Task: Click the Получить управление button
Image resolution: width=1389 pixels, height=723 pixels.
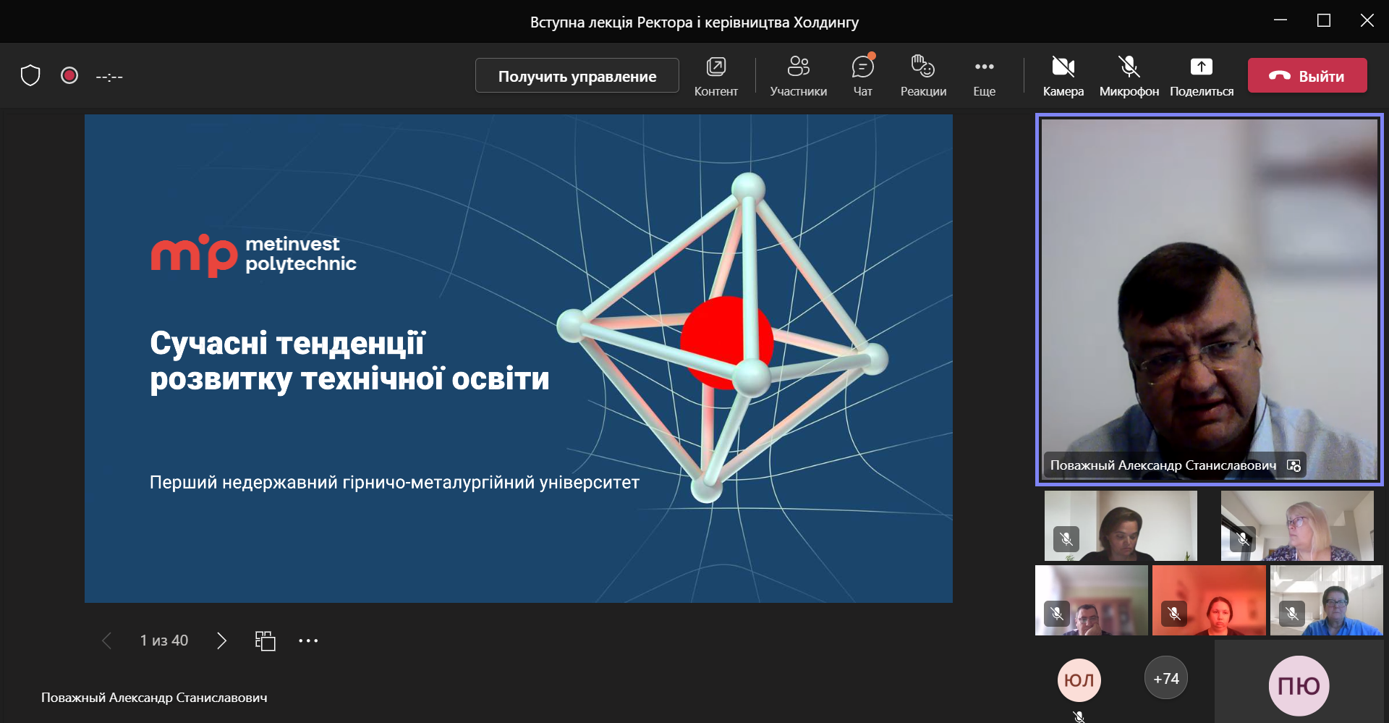Action: [577, 76]
